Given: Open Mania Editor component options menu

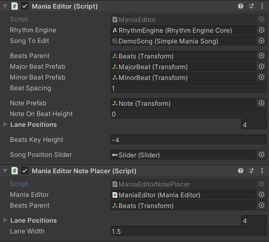Looking at the screenshot, I should click(262, 6).
